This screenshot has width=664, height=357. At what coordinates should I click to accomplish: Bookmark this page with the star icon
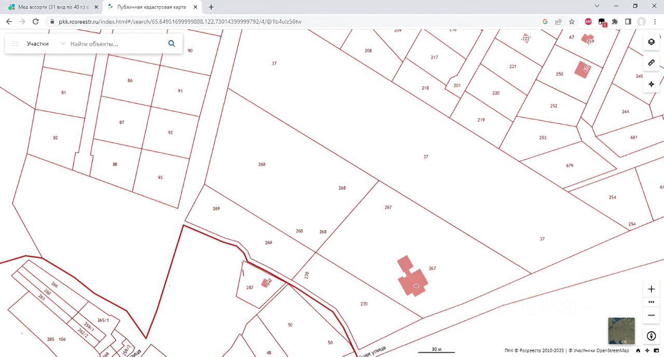tap(572, 21)
